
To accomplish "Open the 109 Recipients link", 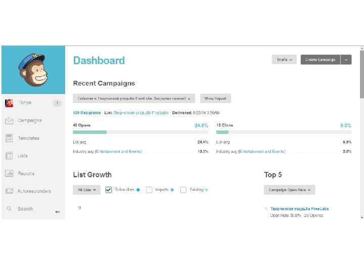I will pos(87,113).
